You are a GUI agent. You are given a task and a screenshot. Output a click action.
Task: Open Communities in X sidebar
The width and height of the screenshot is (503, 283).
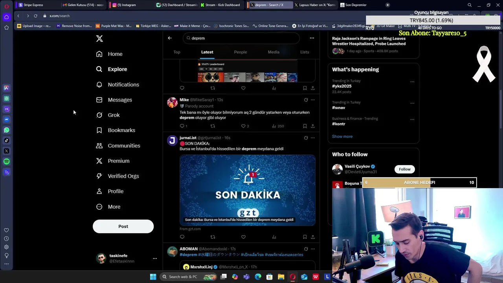point(118,145)
